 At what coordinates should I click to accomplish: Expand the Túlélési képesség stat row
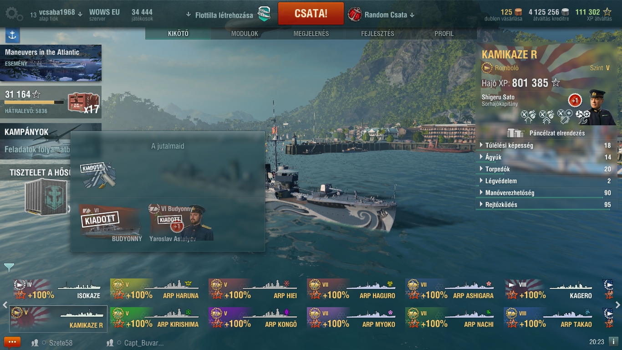[546, 145]
